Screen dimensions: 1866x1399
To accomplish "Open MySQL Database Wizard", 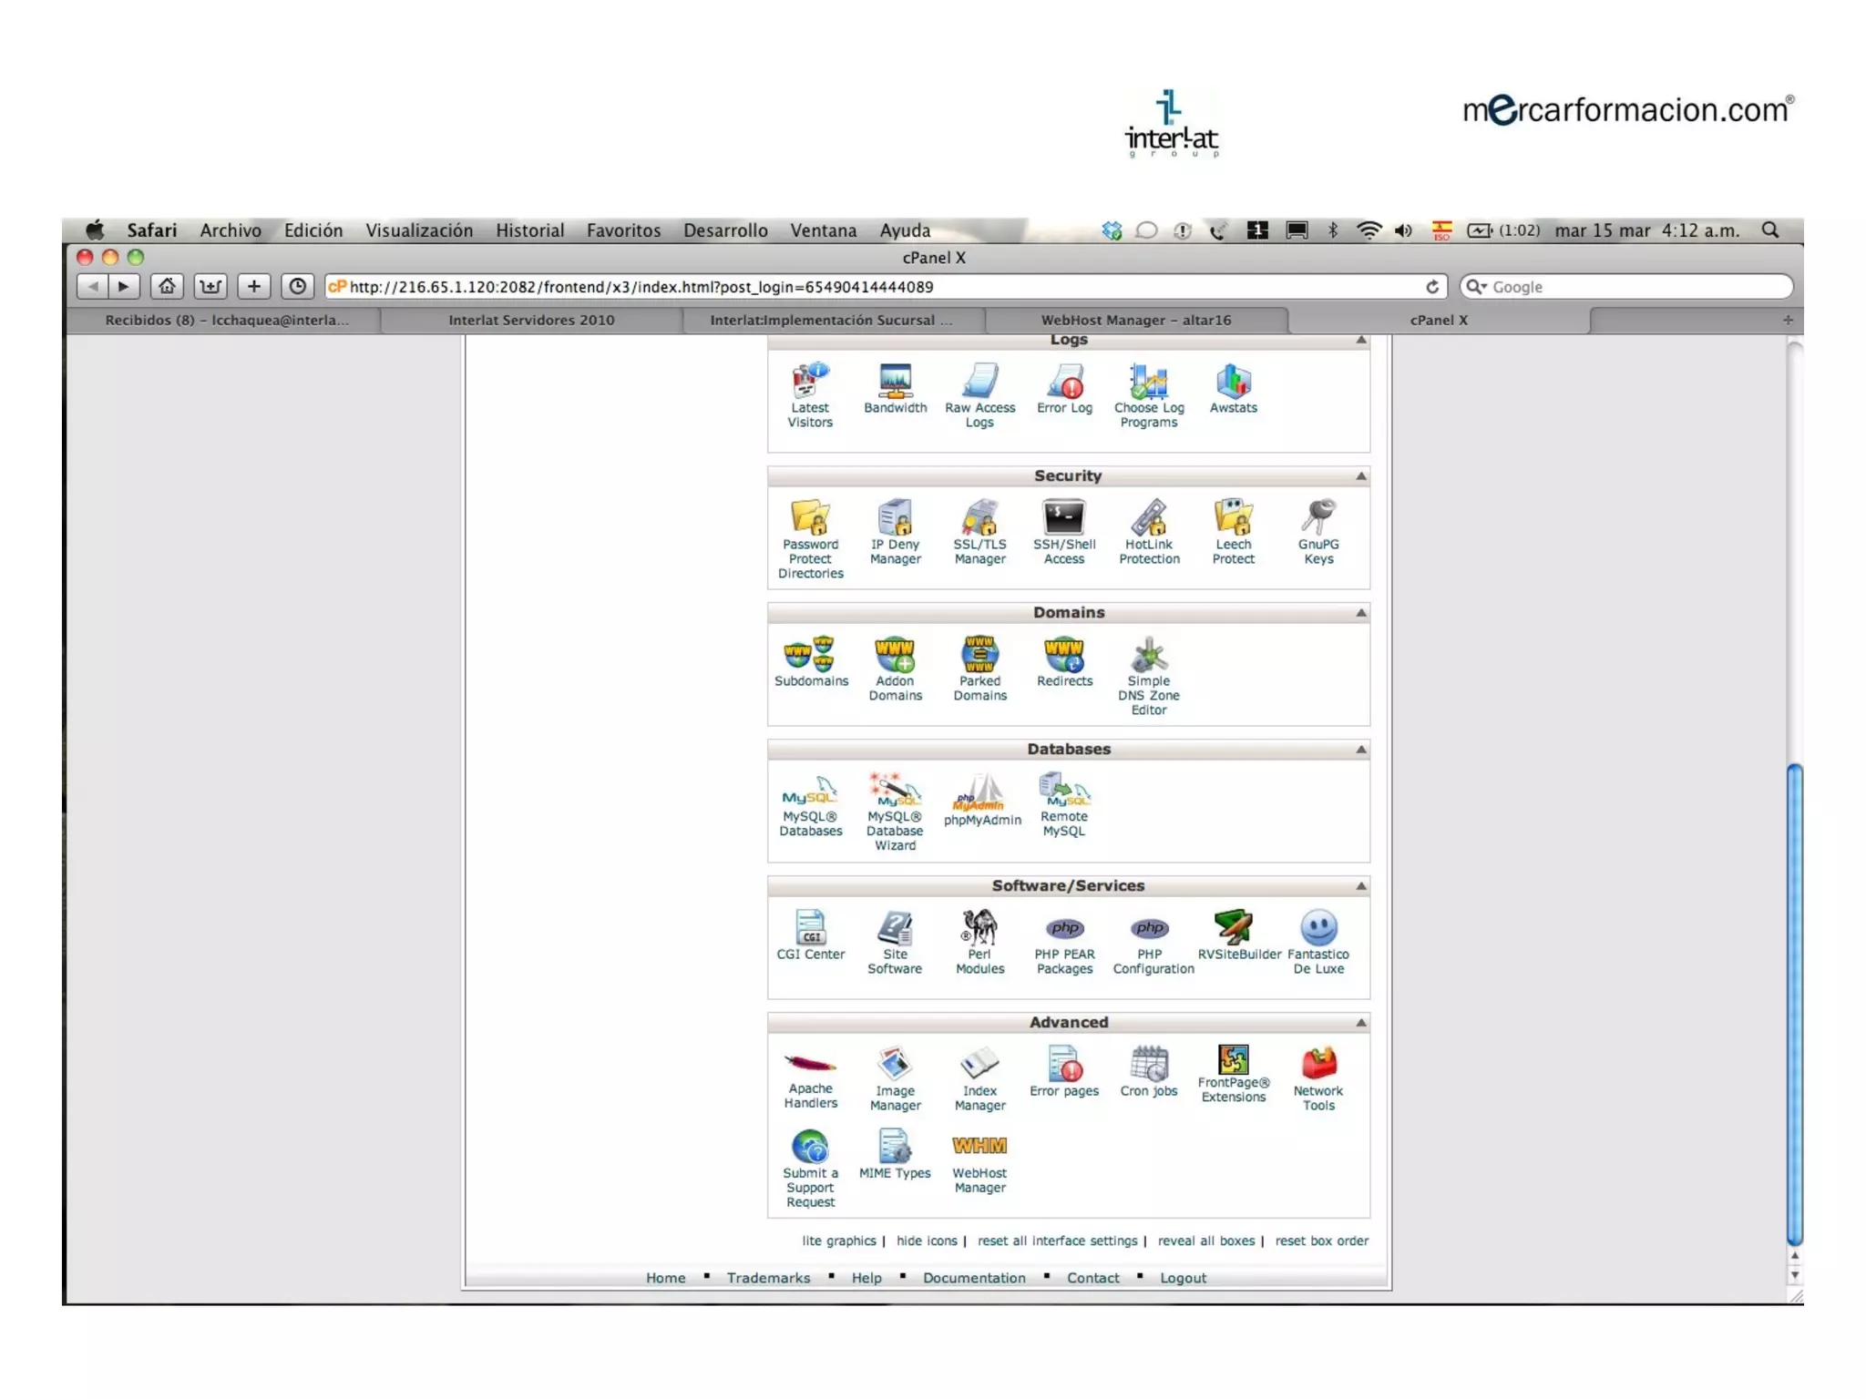I will [895, 792].
